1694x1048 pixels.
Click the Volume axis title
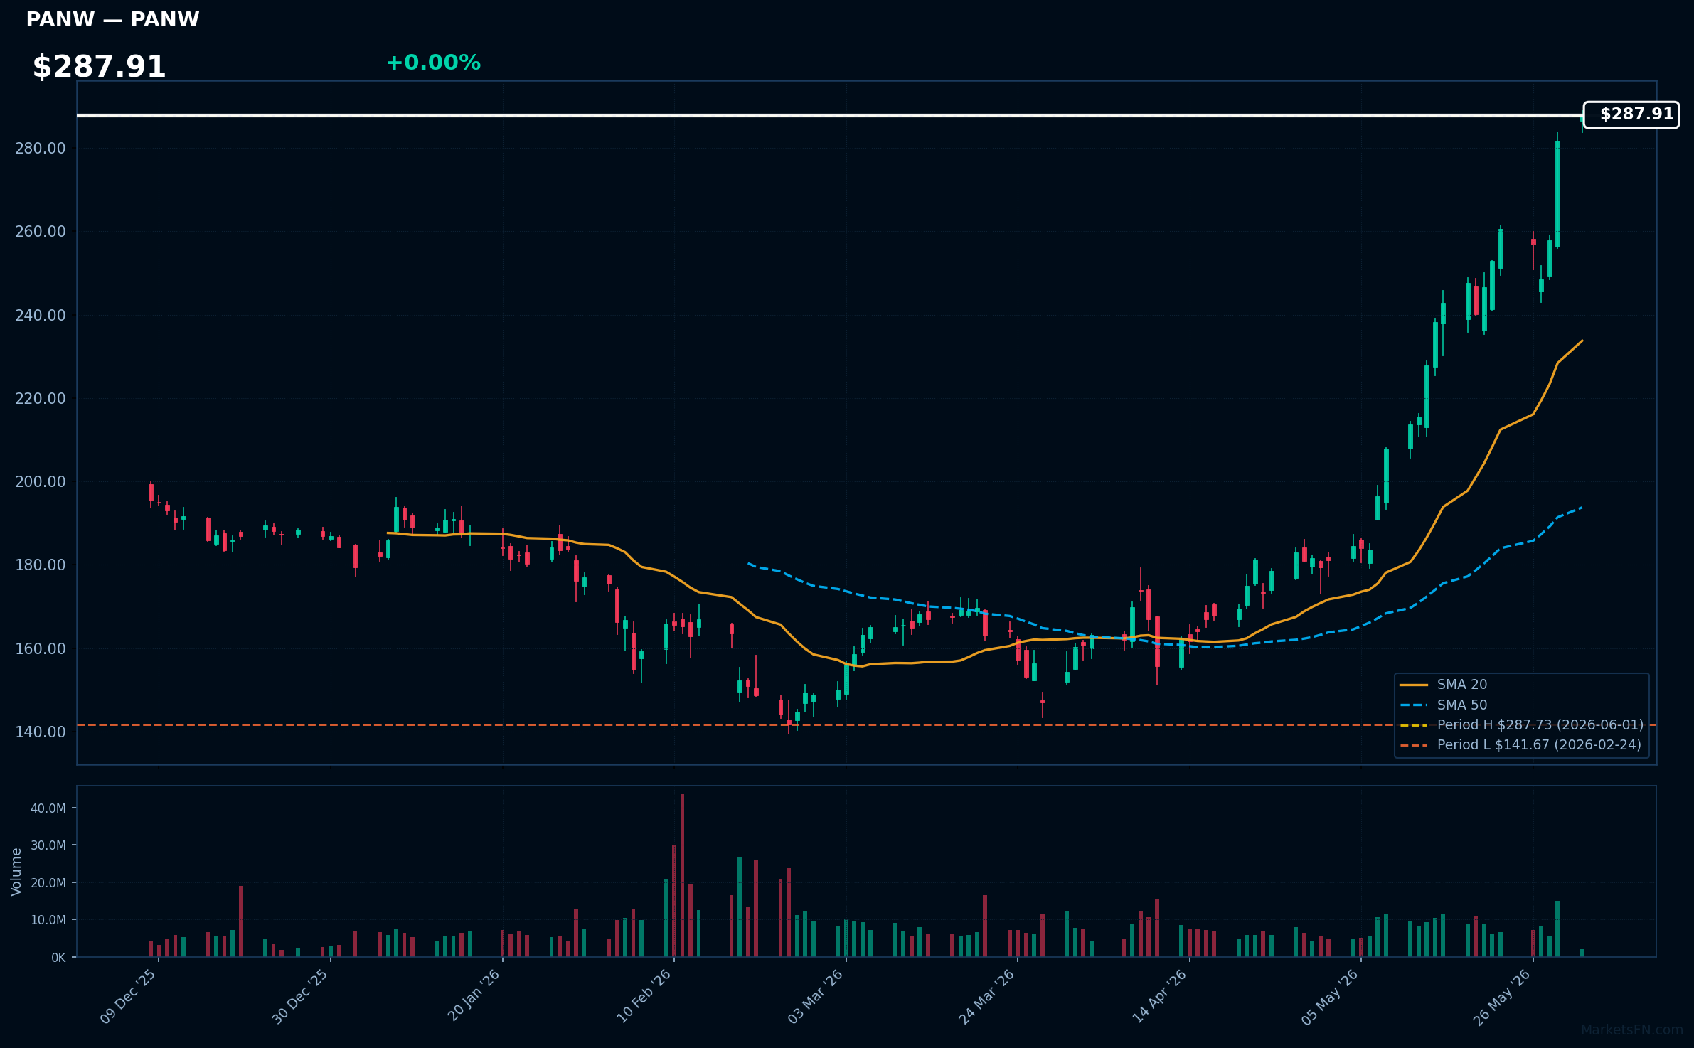pos(16,872)
